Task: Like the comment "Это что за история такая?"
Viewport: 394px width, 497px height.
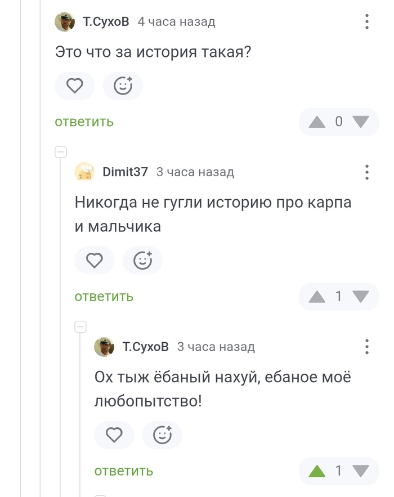Action: coord(75,86)
